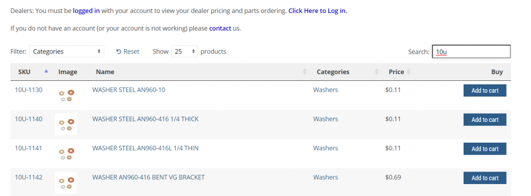
Task: Sort by Name column sort arrows
Action: click(x=304, y=72)
